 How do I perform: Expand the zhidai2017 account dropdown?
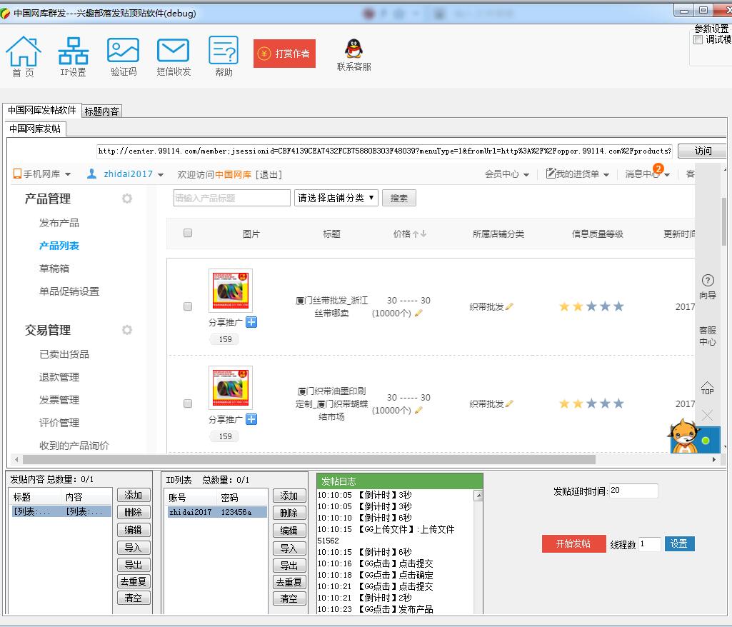(x=161, y=175)
